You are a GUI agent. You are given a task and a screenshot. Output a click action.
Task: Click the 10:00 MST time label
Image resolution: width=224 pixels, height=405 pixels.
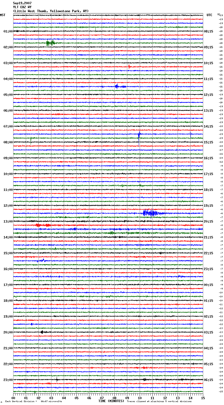click(x=8, y=174)
